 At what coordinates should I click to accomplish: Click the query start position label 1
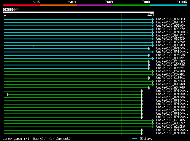coord(5,15)
